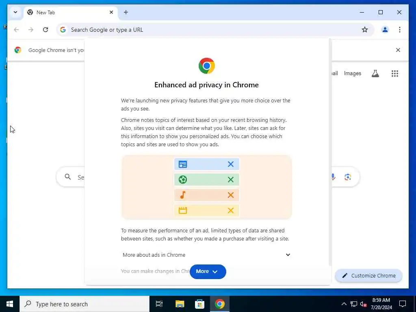Screen dimensions: 416x312
Task: Click the dialog's vertical scrollbar
Action: (330, 152)
